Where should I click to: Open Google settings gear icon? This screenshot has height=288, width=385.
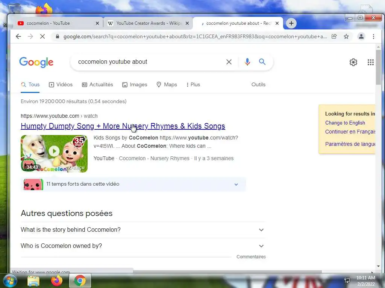353,62
